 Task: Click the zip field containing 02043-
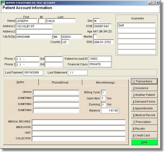click(x=72, y=37)
